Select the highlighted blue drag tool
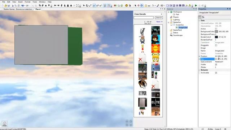This screenshot has height=130, width=231. pos(141,6)
